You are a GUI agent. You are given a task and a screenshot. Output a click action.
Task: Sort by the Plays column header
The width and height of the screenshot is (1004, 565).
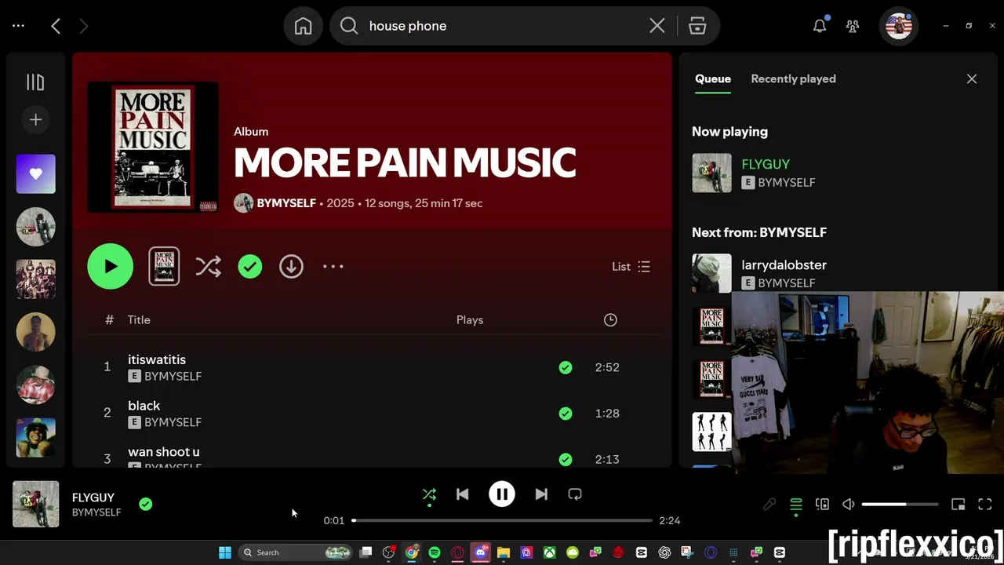click(470, 320)
